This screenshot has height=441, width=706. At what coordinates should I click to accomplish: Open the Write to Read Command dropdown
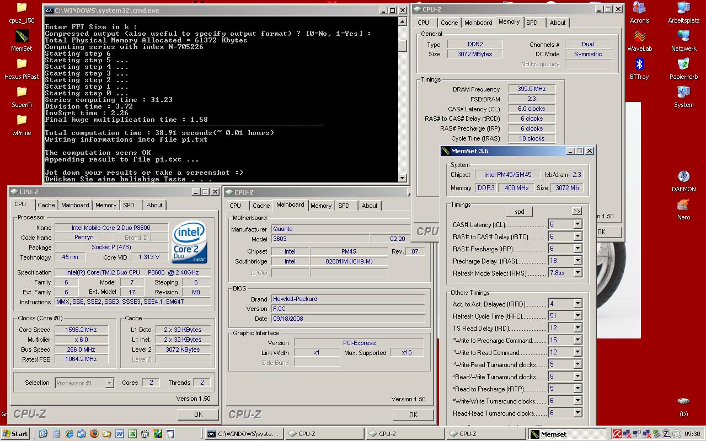click(x=577, y=352)
